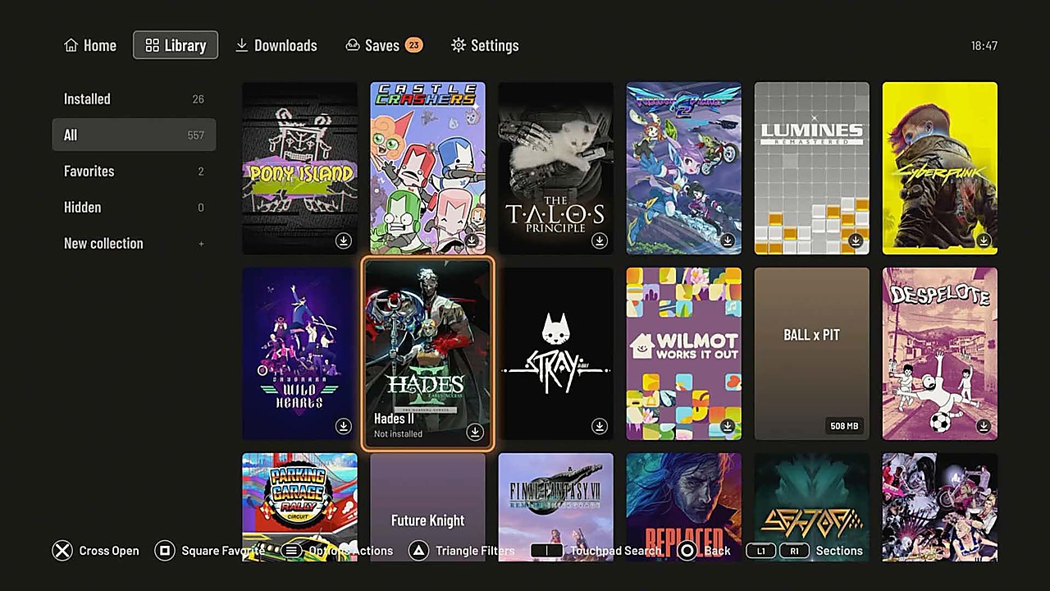Open the BALL x PIT tile
The image size is (1050, 591).
coord(811,354)
